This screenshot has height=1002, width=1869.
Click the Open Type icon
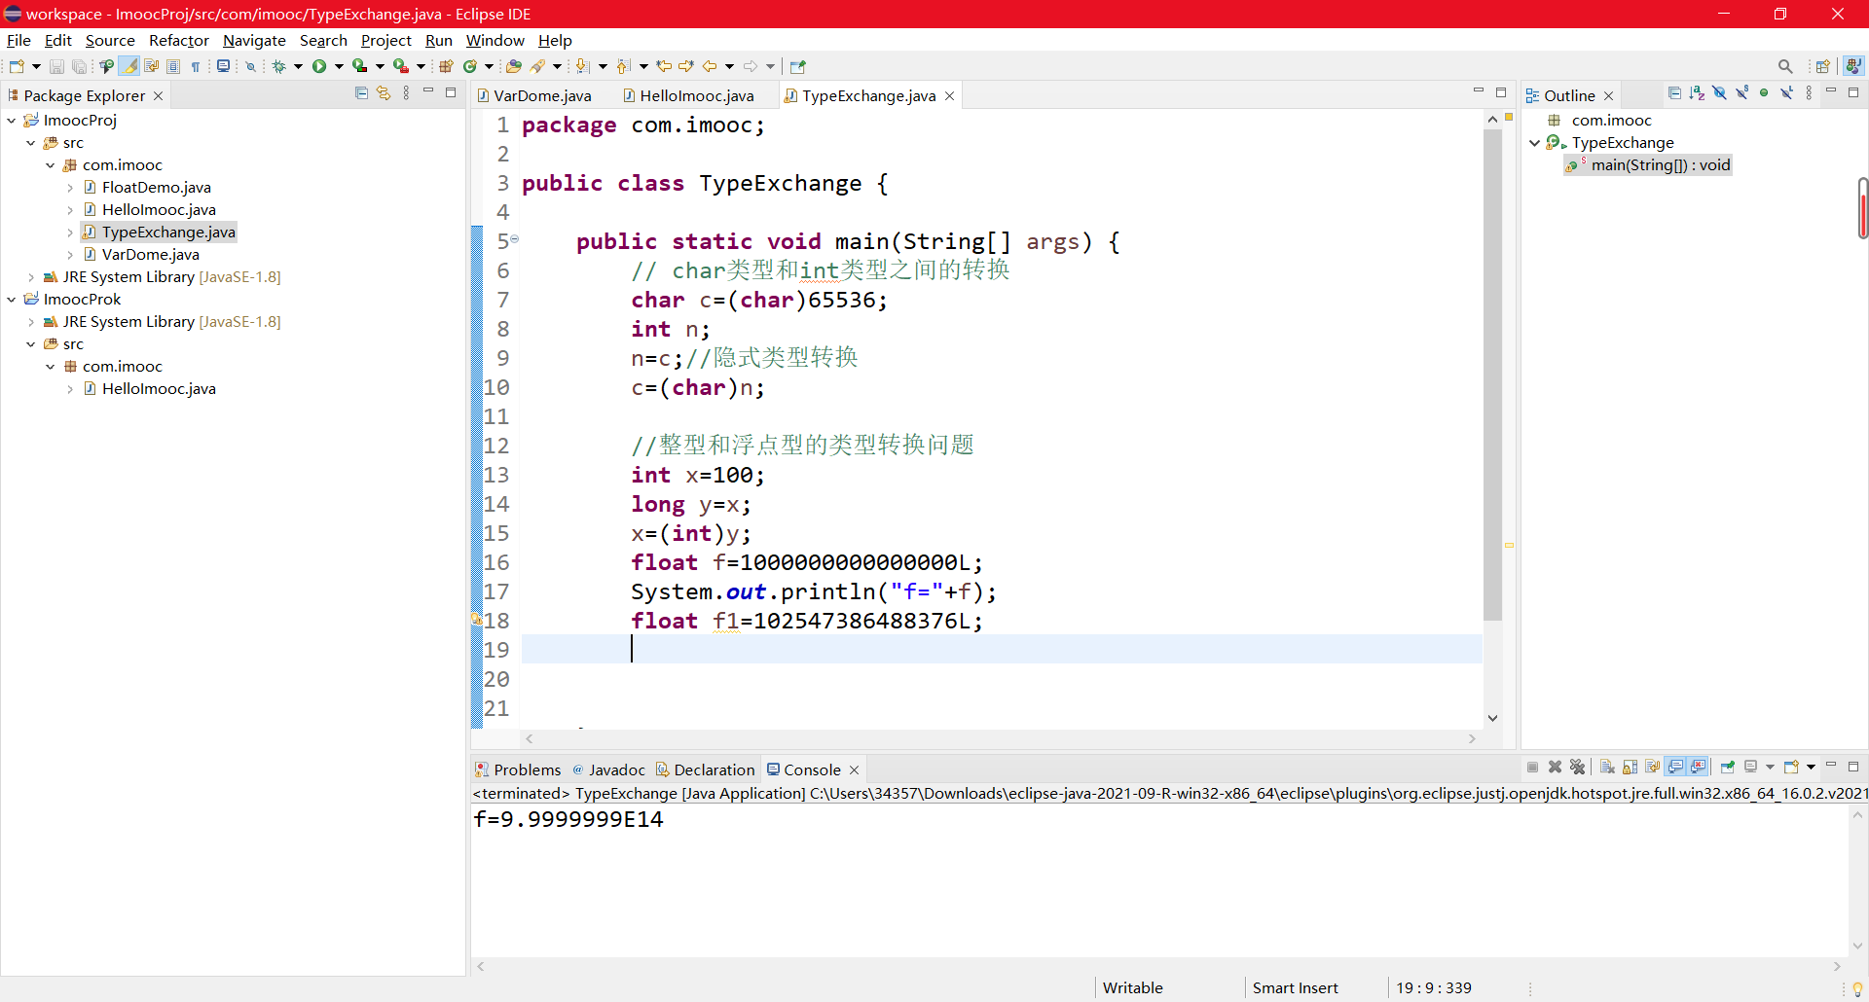click(x=513, y=66)
